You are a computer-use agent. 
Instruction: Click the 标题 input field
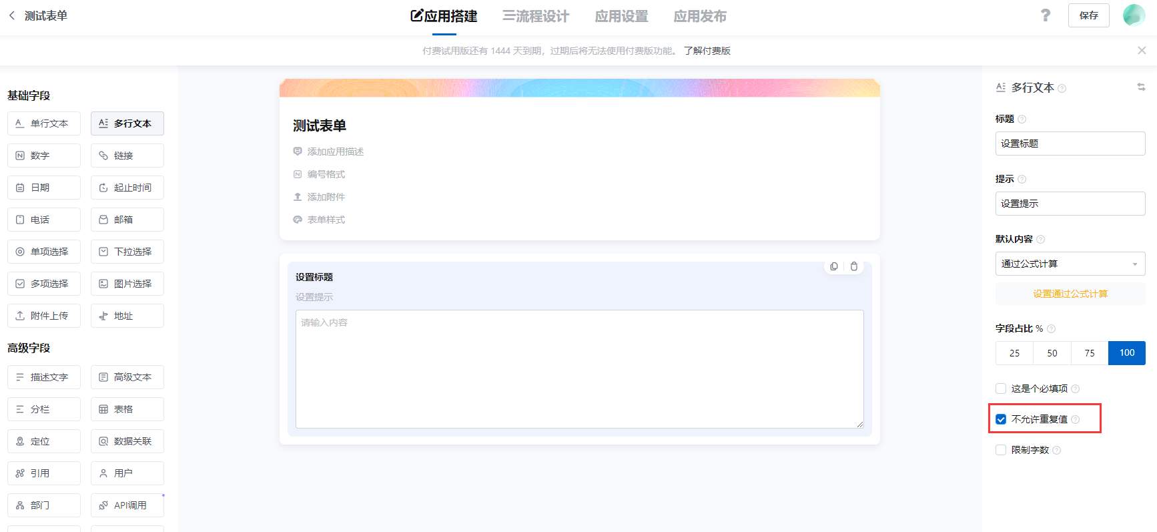coord(1070,144)
